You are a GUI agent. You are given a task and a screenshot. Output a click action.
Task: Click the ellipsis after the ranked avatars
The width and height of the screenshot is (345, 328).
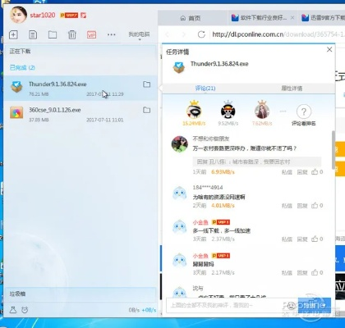click(283, 112)
